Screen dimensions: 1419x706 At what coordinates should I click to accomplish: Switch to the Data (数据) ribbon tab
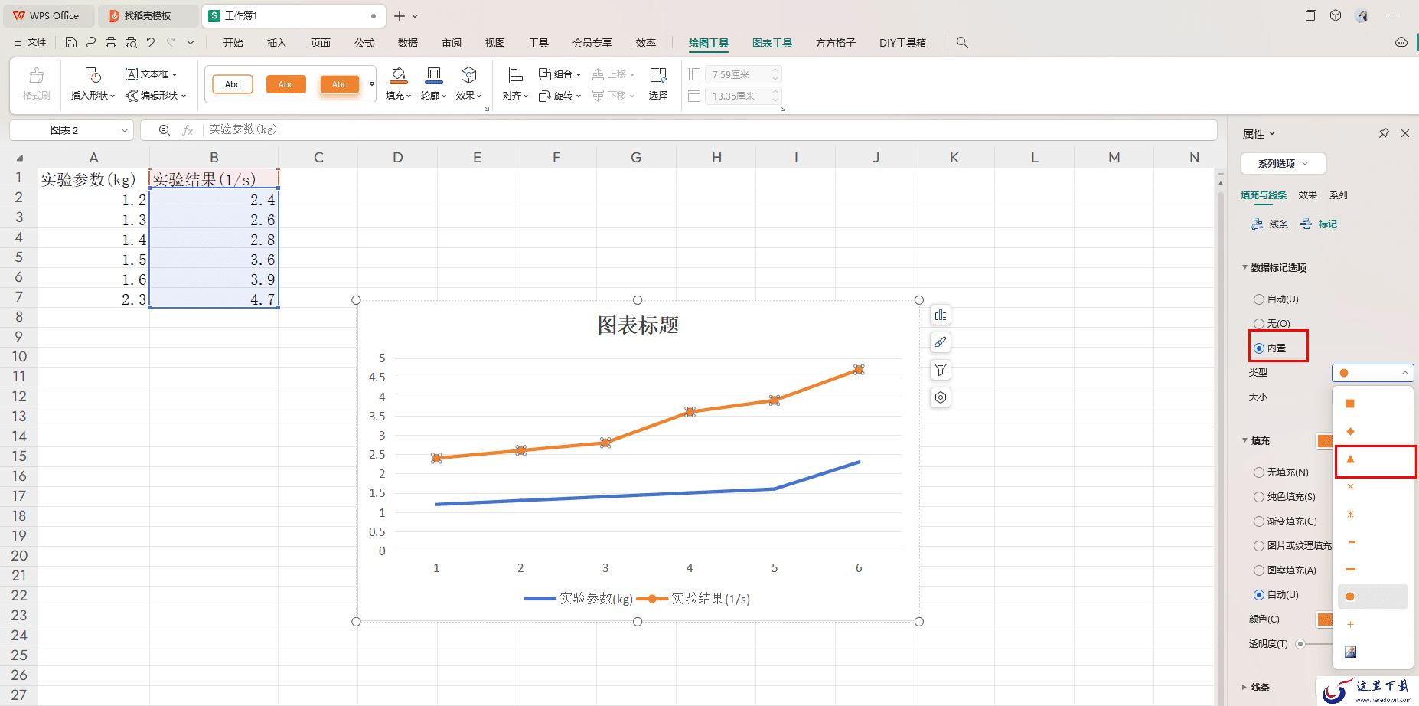click(408, 43)
